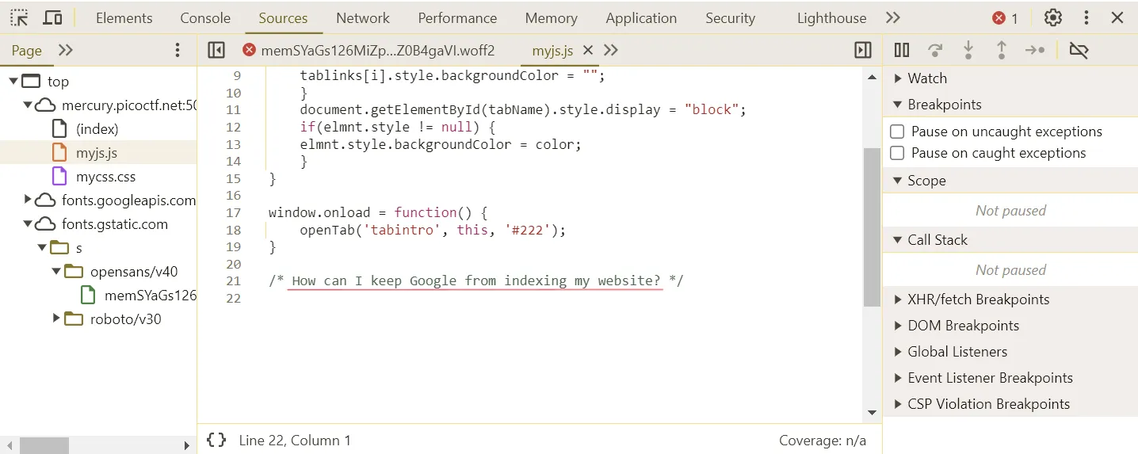Click the step over function call icon
Image resolution: width=1138 pixels, height=454 pixels.
coord(935,50)
